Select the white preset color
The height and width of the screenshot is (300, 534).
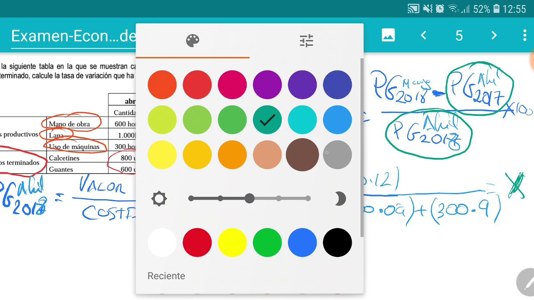point(162,242)
